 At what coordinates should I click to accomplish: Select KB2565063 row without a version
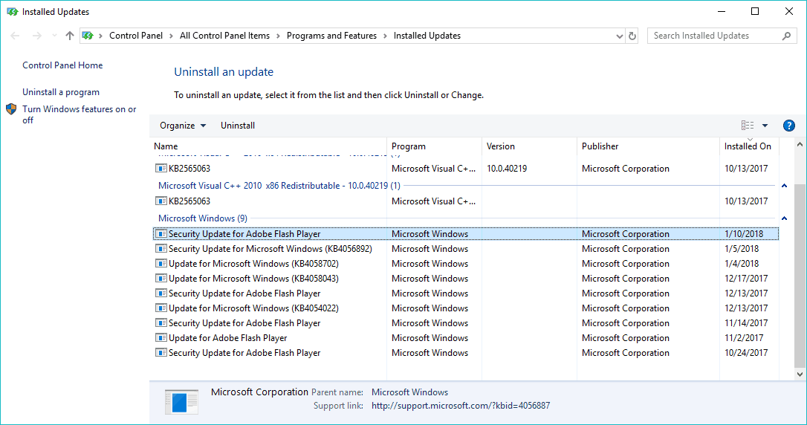pyautogui.click(x=466, y=201)
